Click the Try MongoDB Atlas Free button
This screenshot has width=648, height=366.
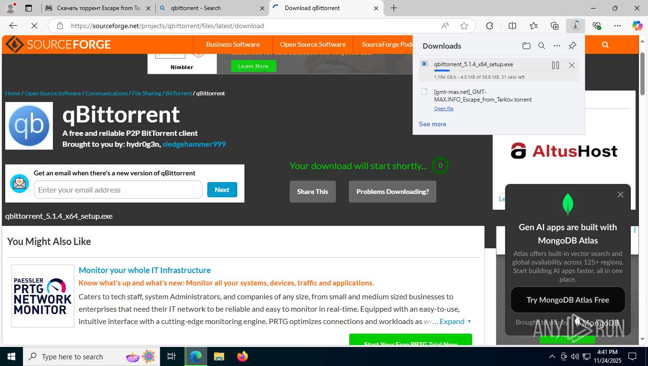568,300
